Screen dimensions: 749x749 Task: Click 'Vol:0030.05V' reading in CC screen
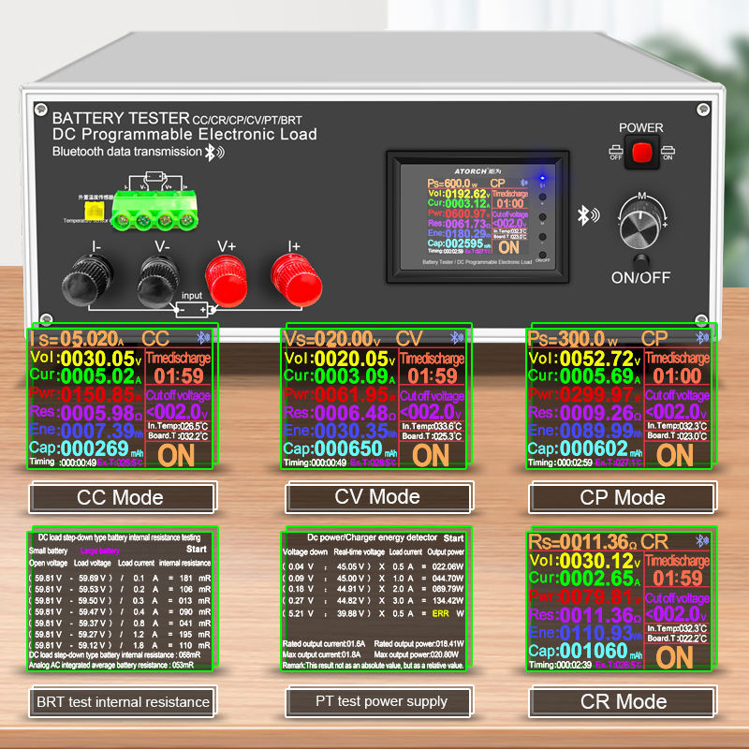pyautogui.click(x=86, y=359)
